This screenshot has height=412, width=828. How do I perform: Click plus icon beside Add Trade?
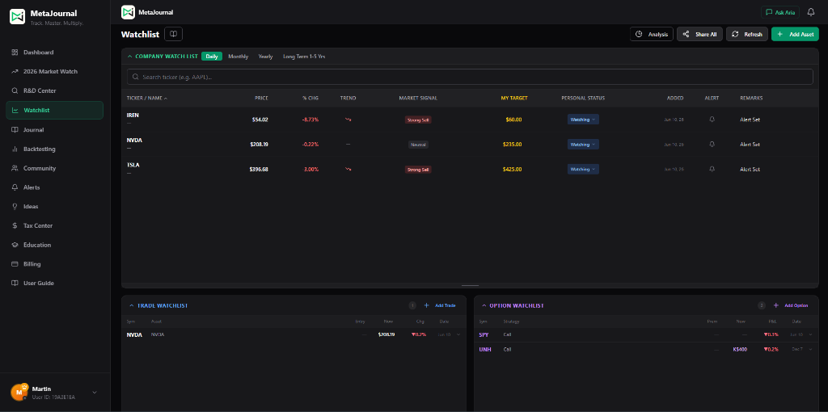pyautogui.click(x=427, y=305)
